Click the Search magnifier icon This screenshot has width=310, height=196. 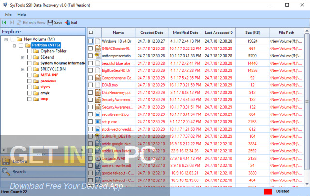6,172
